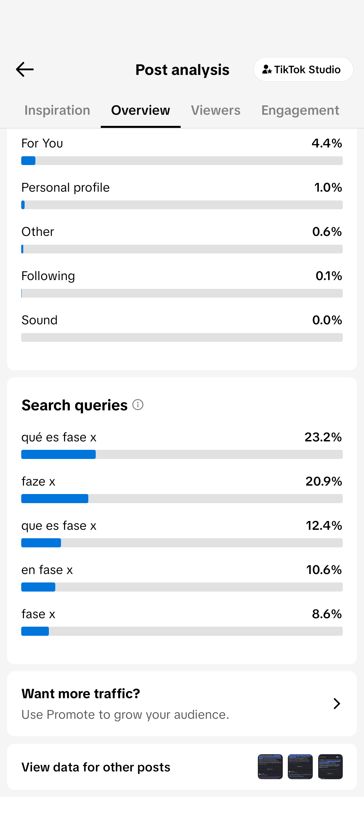
Task: Tap the For You traffic bar
Action: [182, 161]
